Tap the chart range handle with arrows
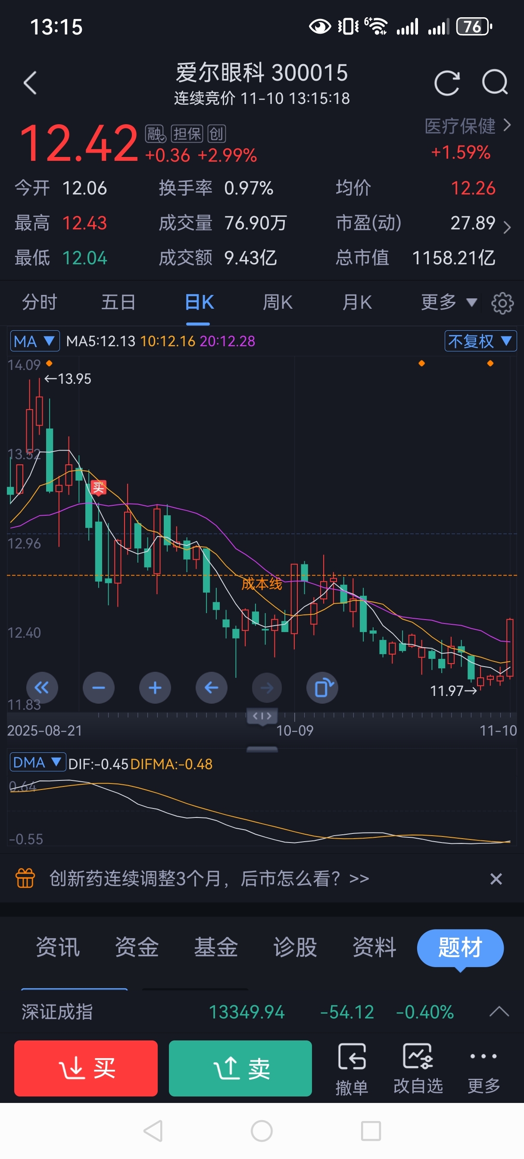The width and height of the screenshot is (524, 1159). tap(262, 715)
